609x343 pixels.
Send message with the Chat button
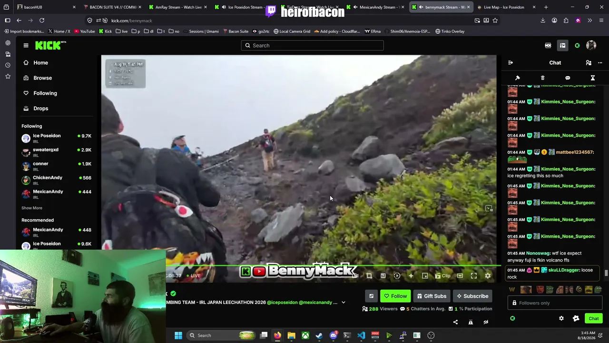[594, 319]
